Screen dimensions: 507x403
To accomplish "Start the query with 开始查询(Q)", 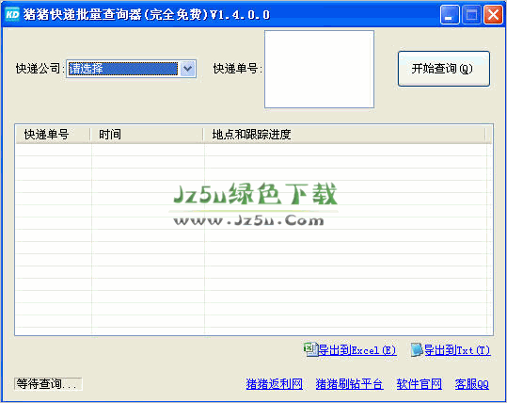I will pyautogui.click(x=444, y=69).
